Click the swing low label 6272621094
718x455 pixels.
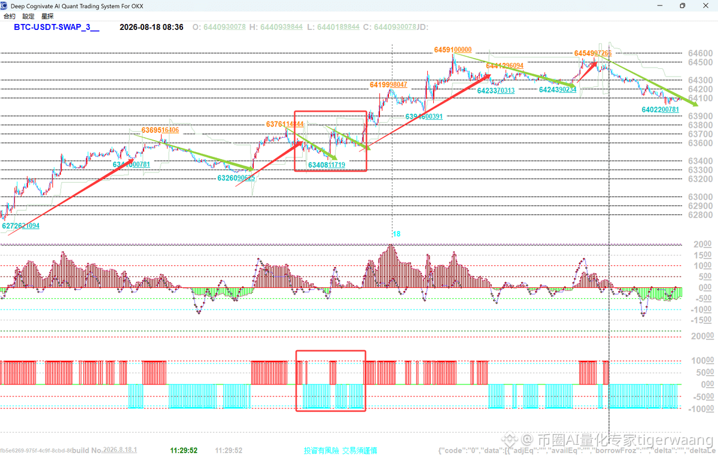[x=21, y=226]
